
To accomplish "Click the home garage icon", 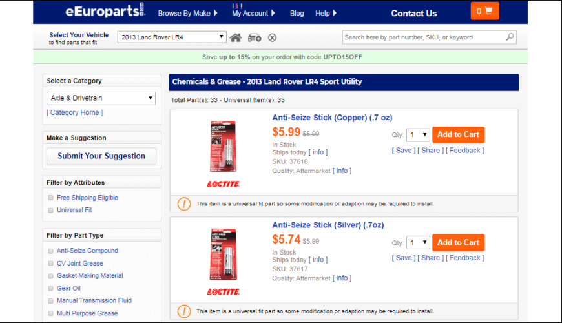I will pyautogui.click(x=236, y=37).
